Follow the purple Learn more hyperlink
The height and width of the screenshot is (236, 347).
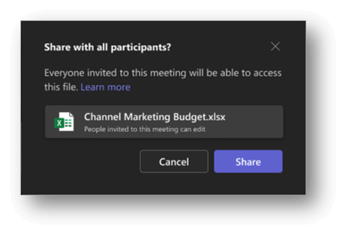105,87
